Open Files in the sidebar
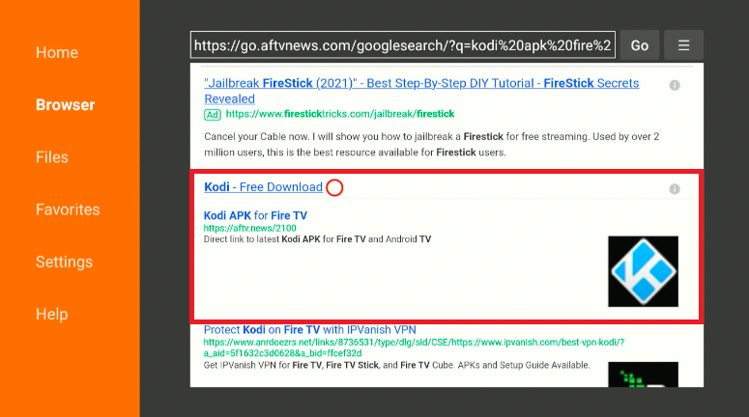This screenshot has height=417, width=749. (x=52, y=157)
